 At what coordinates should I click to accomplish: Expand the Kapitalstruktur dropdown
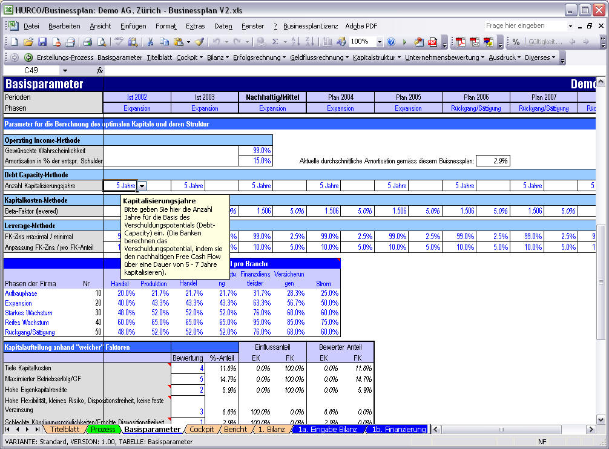tap(377, 57)
